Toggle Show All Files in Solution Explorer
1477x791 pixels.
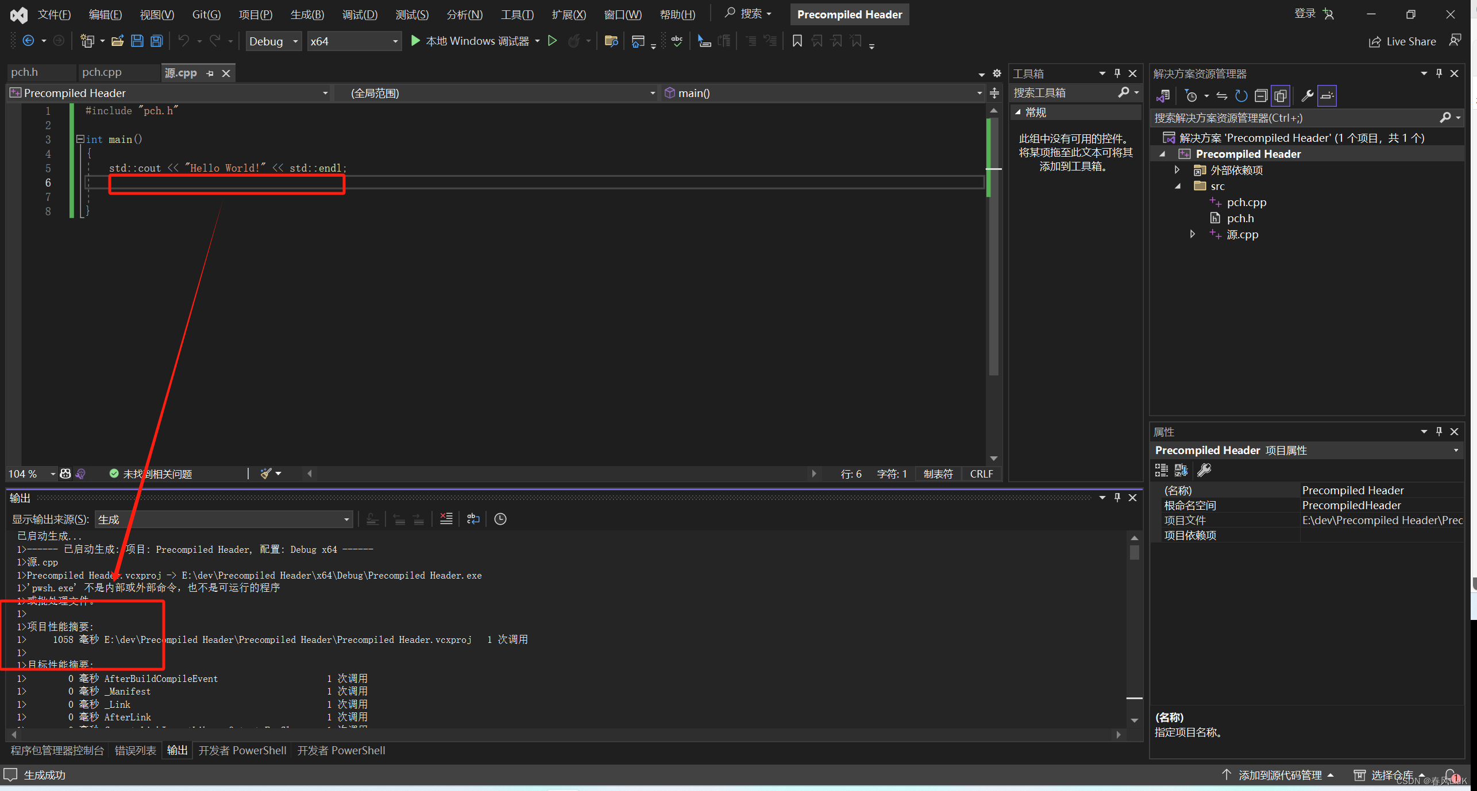click(1280, 96)
